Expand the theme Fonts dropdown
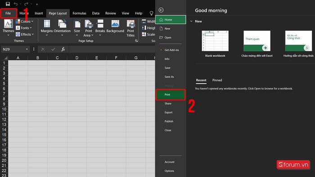The width and height of the screenshot is (315, 177). coord(24,28)
